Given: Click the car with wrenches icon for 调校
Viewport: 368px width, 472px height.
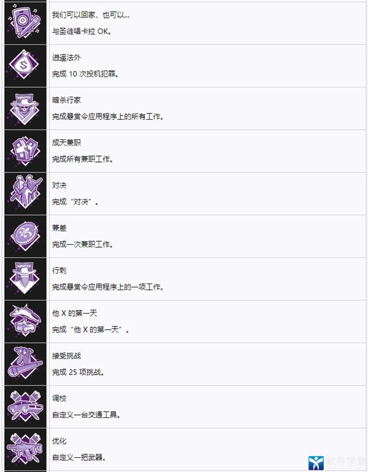Looking at the screenshot, I should point(25,407).
